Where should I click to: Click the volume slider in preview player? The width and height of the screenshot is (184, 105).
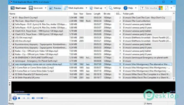pyautogui.click(x=42, y=98)
